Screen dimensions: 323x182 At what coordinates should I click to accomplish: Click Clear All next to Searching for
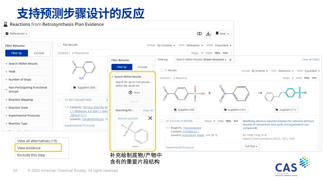pyautogui.click(x=148, y=110)
